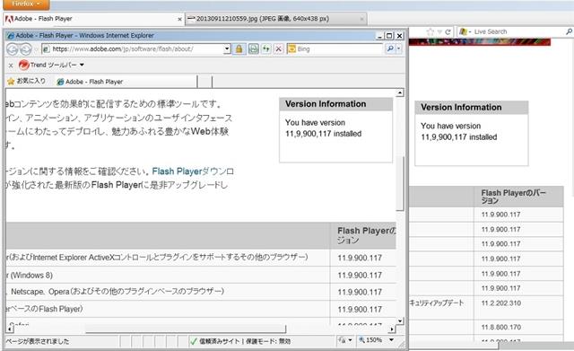Click 11.8.800.170 in Firefox table
This screenshot has height=351, width=574.
pos(501,327)
